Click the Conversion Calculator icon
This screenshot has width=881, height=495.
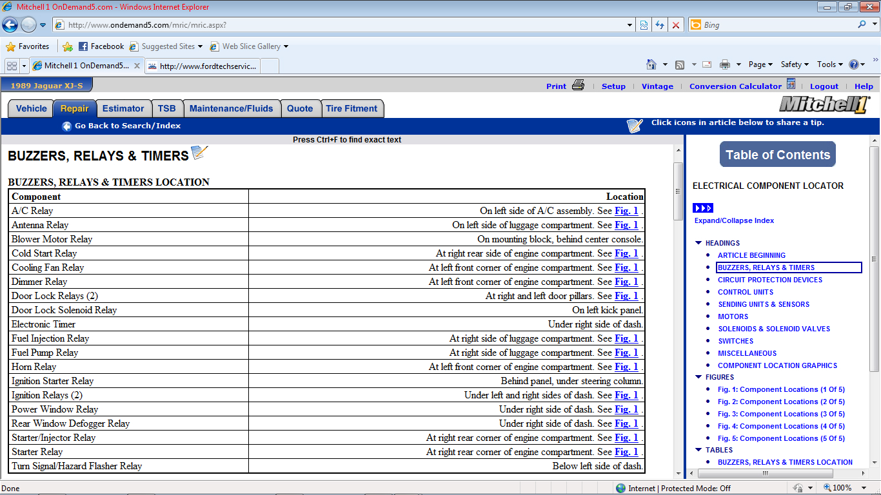point(791,84)
